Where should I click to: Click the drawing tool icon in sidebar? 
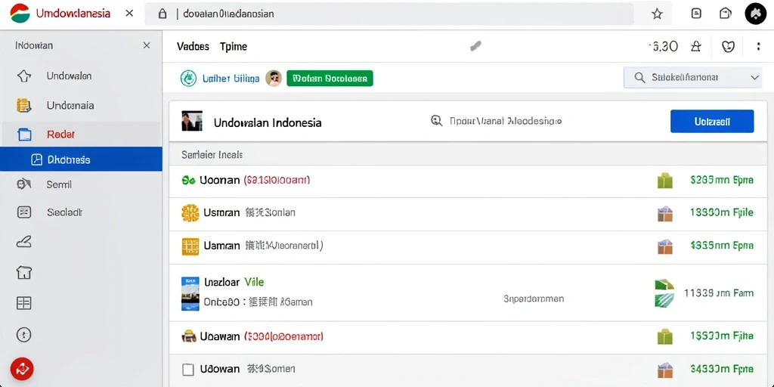(23, 242)
